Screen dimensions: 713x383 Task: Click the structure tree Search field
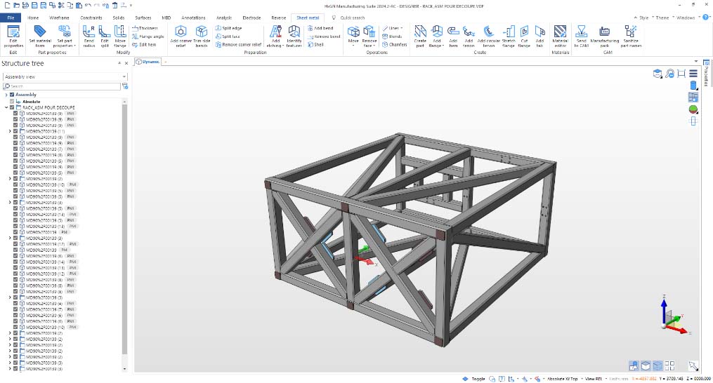[x=62, y=86]
